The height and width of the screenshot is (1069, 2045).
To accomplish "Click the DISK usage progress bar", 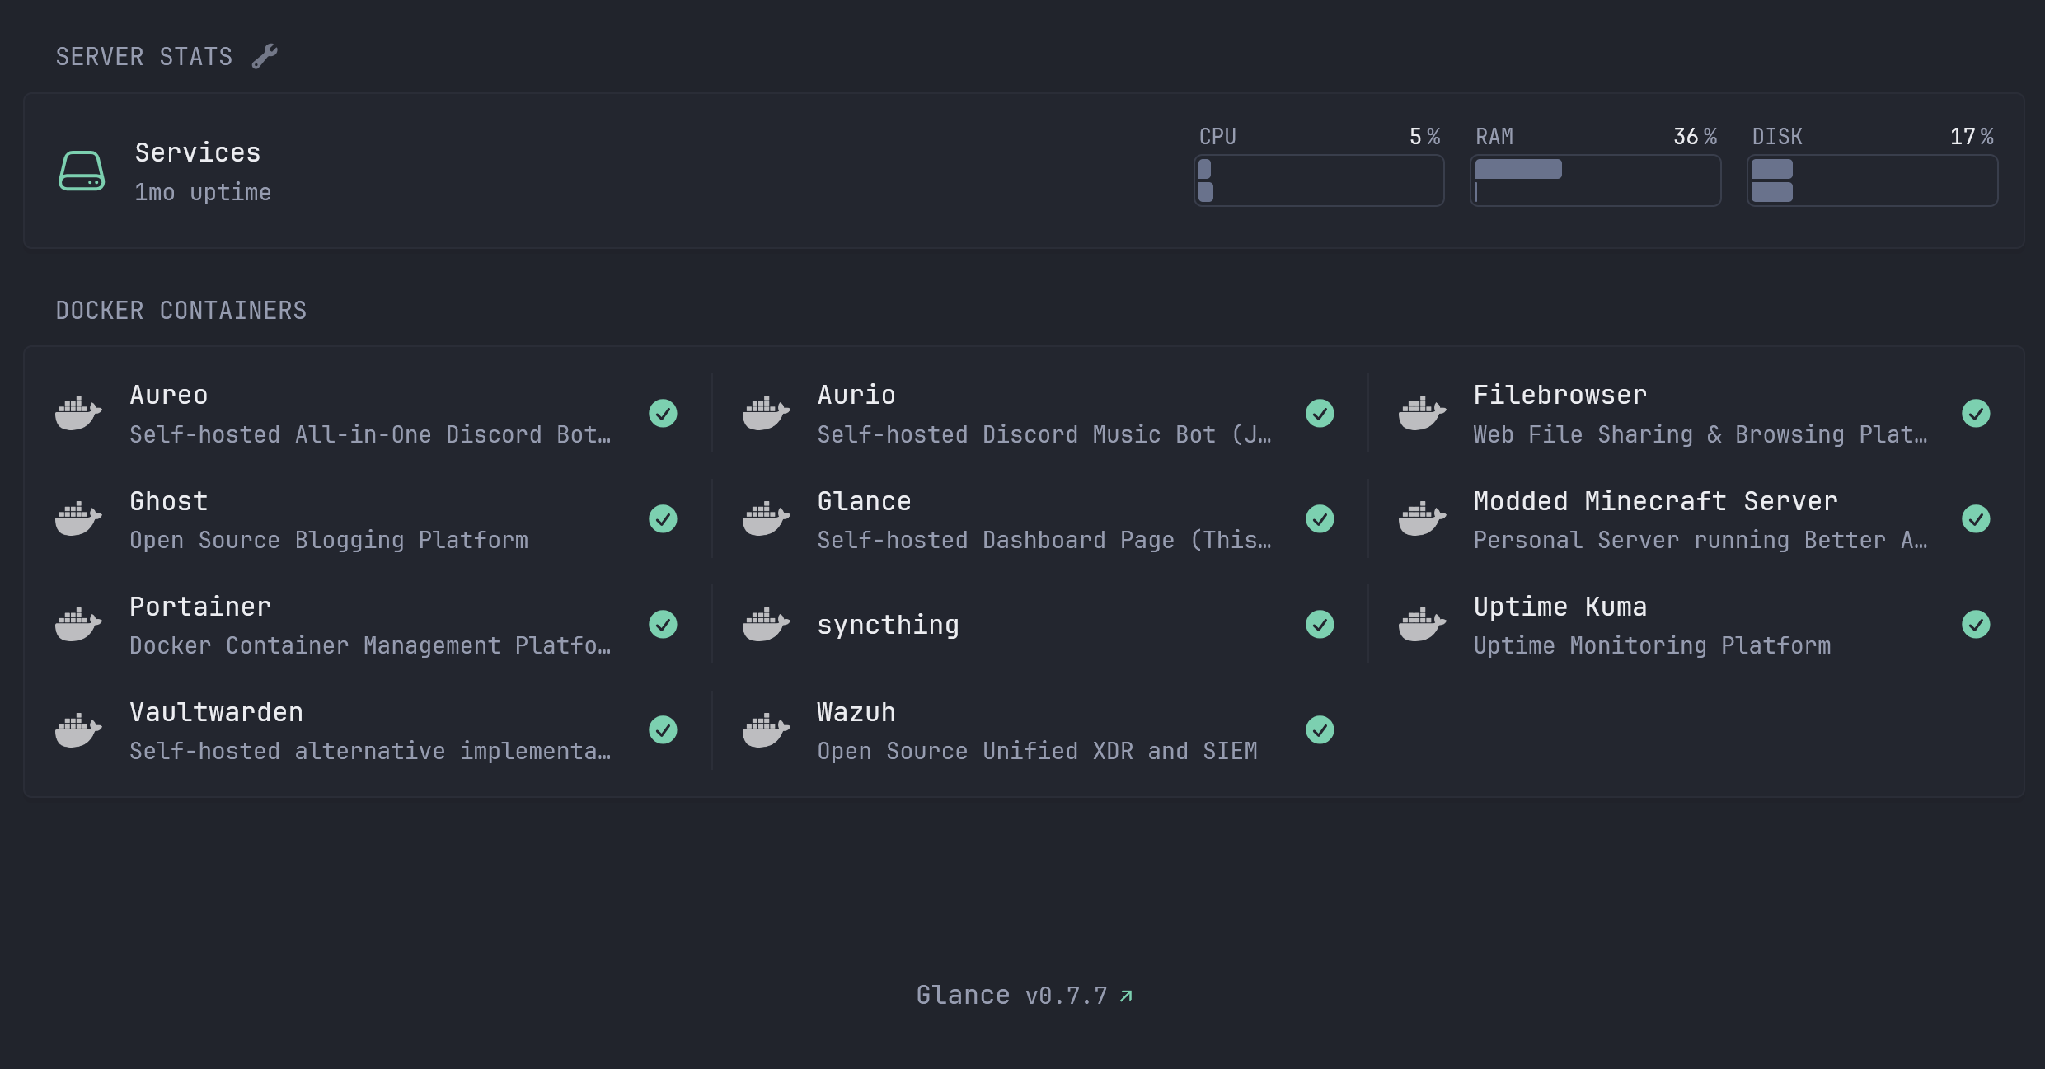I will 1873,181.
